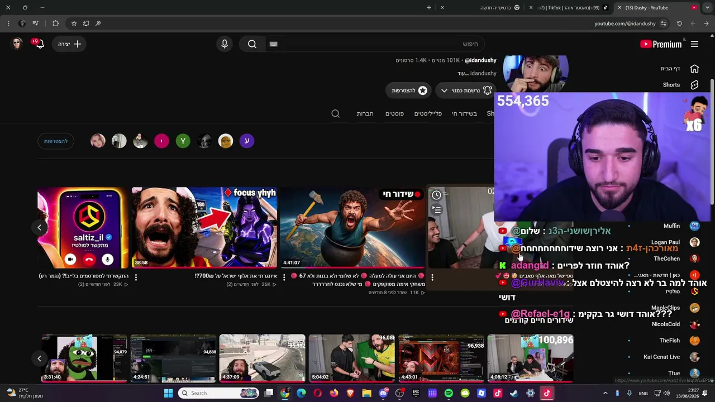Click Watch Later clock on video thumbnail

(436, 195)
